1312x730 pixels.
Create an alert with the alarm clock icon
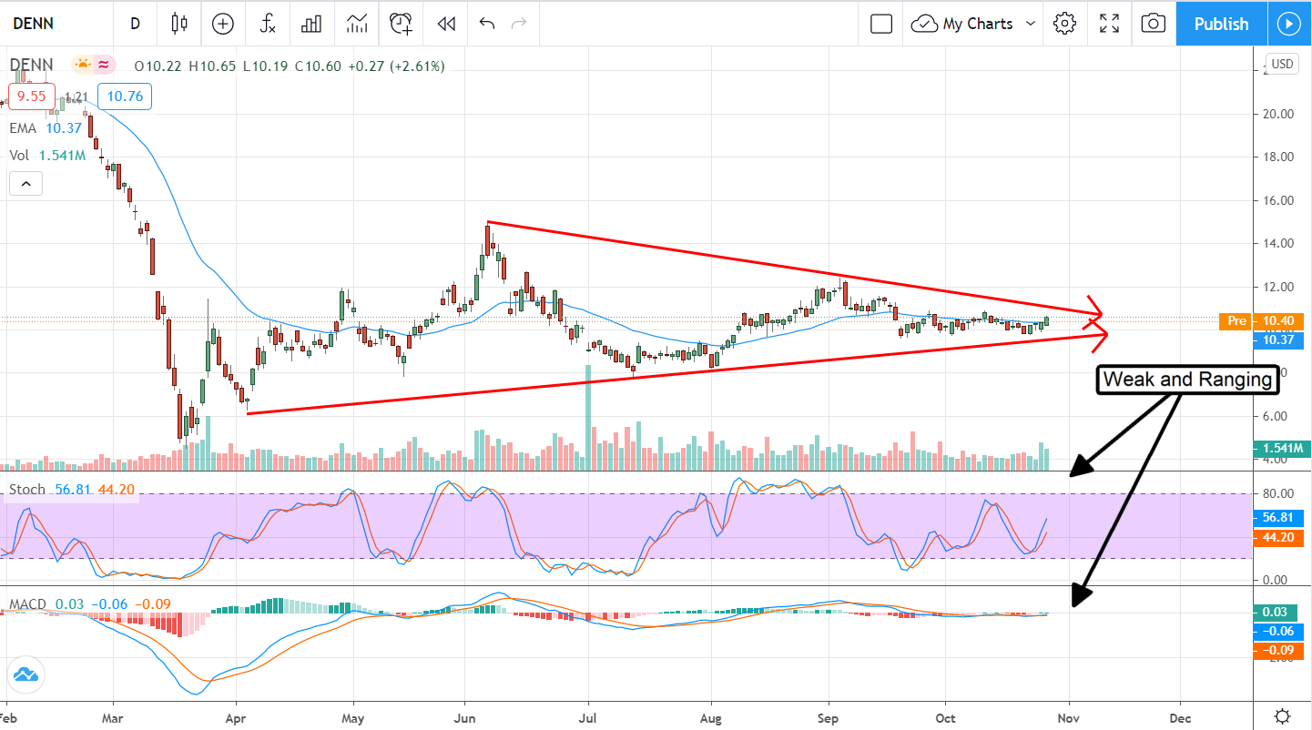click(x=402, y=24)
